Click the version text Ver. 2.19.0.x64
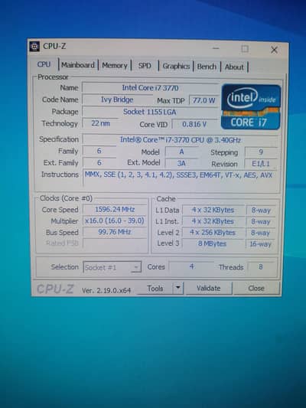This screenshot has height=408, width=306. (106, 290)
